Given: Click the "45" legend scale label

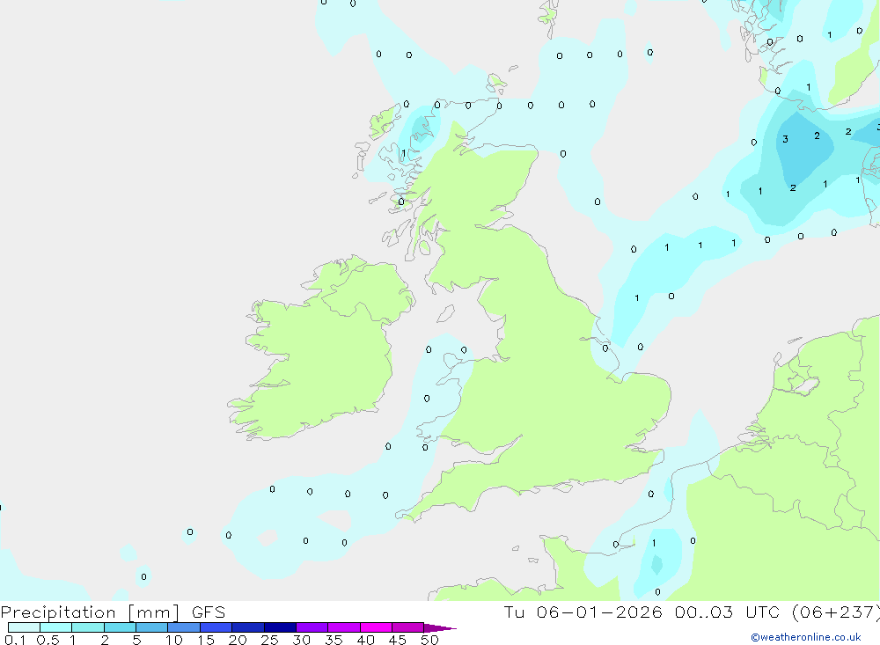Looking at the screenshot, I should pyautogui.click(x=398, y=640).
